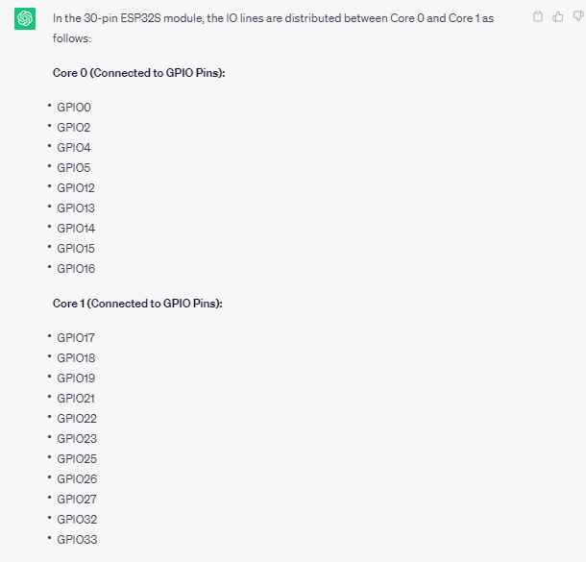Click the GPIO14 list item
Screen dimensions: 586x562
[x=76, y=229]
